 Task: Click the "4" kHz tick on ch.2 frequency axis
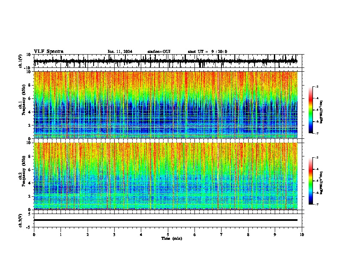pyautogui.click(x=30, y=183)
